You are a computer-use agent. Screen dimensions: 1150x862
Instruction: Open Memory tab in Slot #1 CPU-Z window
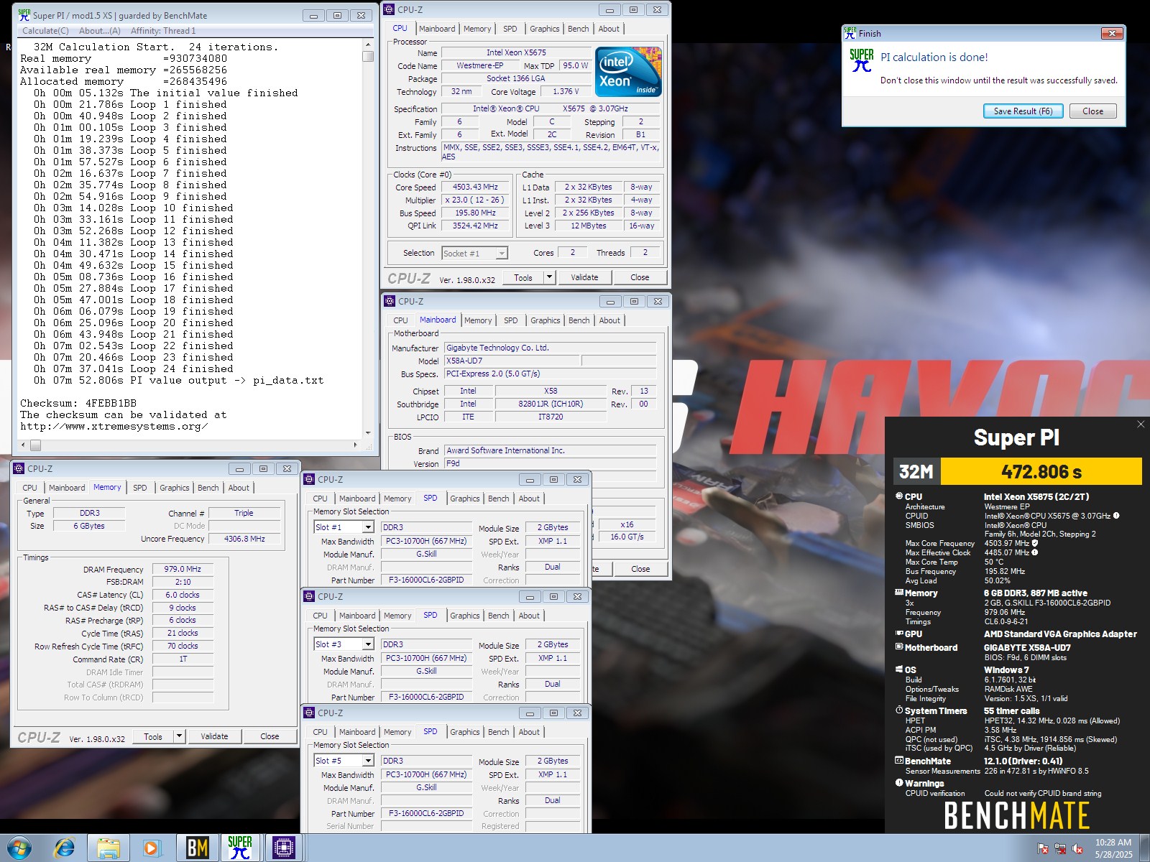[397, 499]
